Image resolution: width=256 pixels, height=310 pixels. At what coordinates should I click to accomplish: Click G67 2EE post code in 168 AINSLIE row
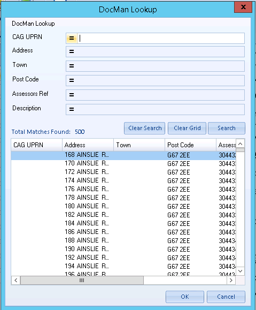179,155
